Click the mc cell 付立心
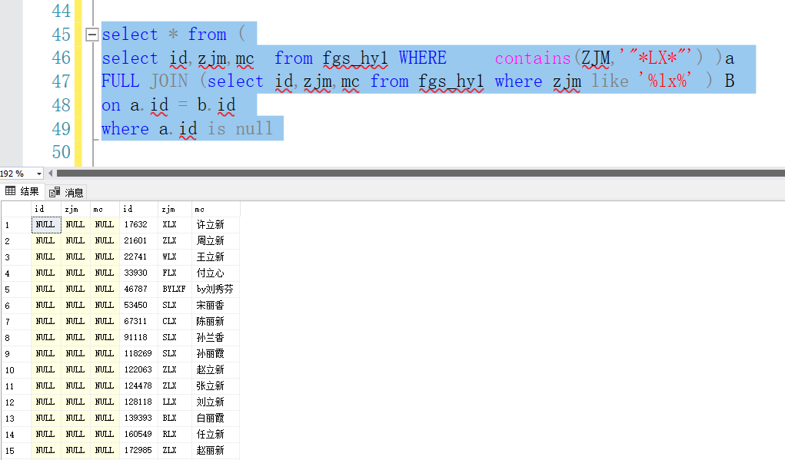785x460 pixels. pyautogui.click(x=216, y=273)
